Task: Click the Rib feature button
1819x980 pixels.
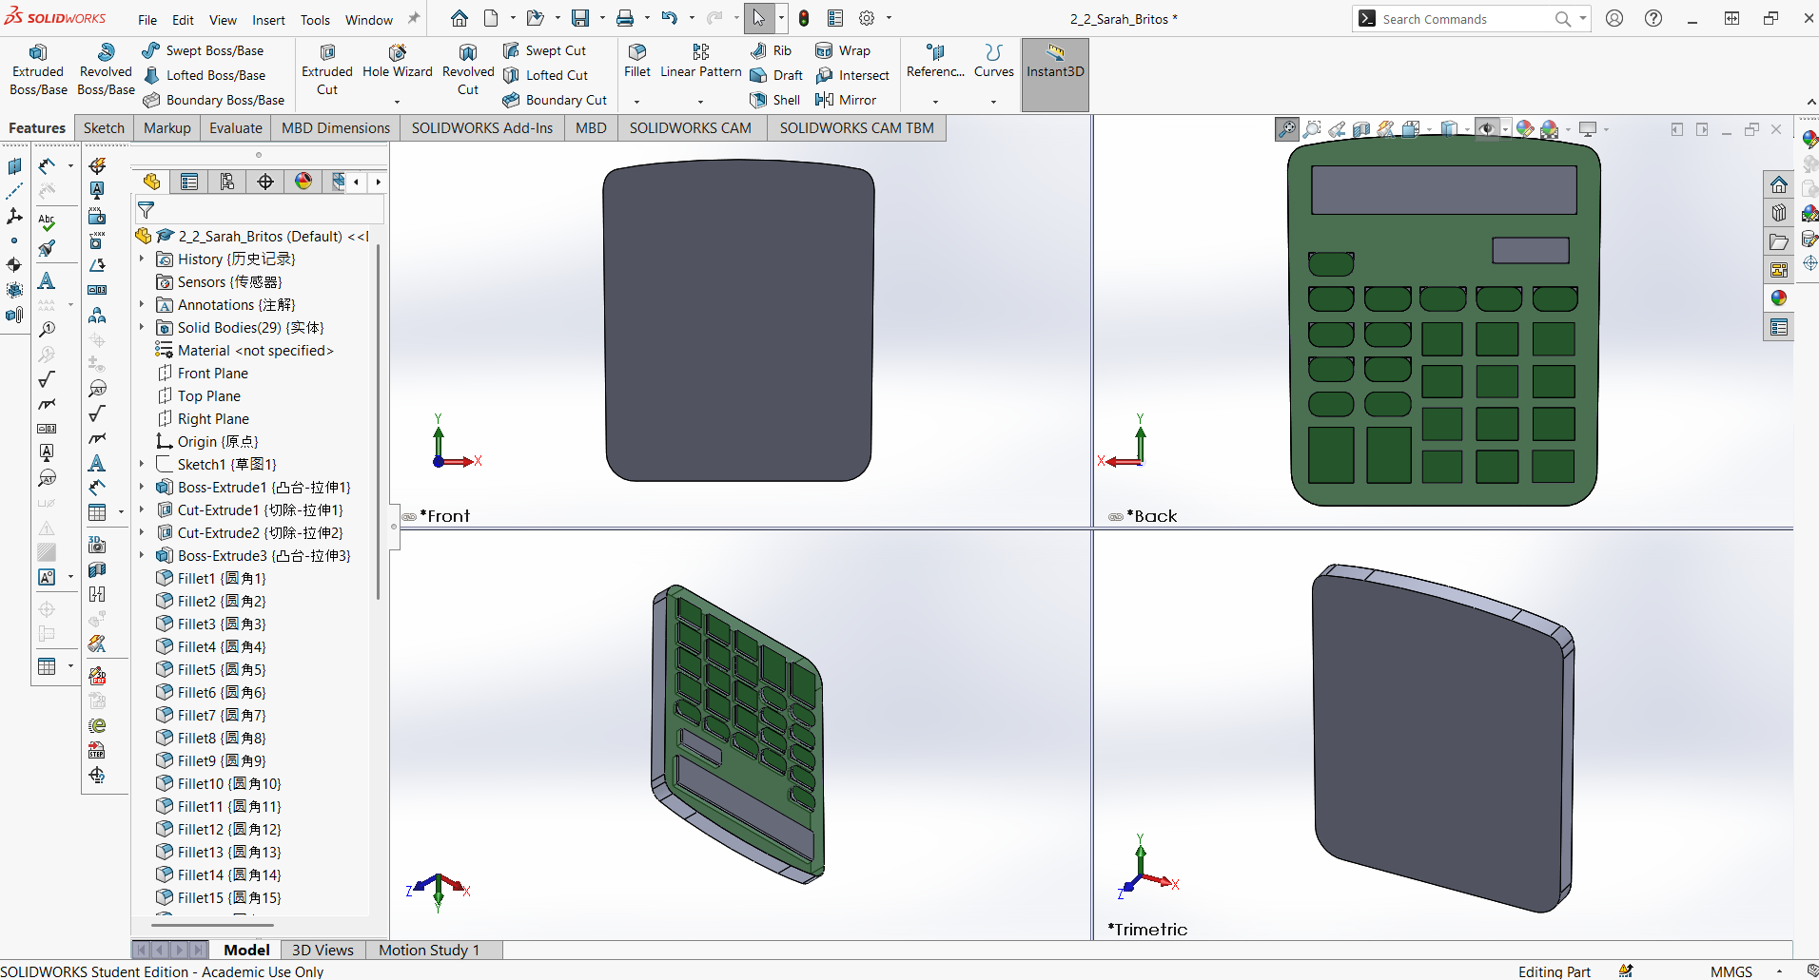Action: pyautogui.click(x=772, y=50)
